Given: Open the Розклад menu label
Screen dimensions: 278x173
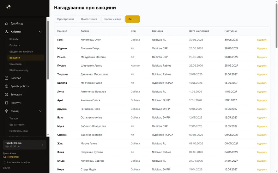Looking at the screenshot, I should point(16,78).
